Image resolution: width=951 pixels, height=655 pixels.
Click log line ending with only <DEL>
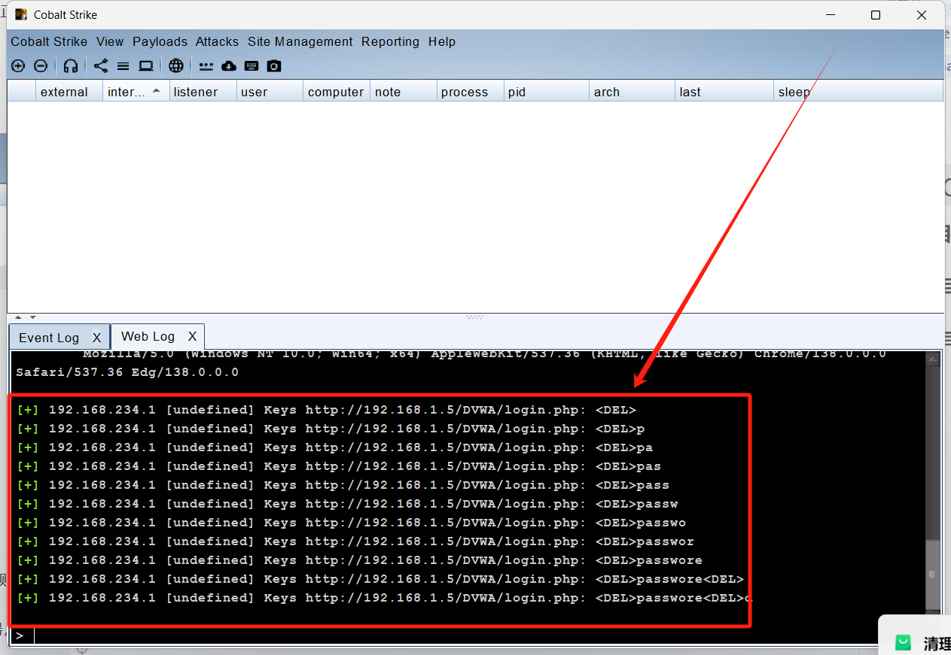click(326, 410)
